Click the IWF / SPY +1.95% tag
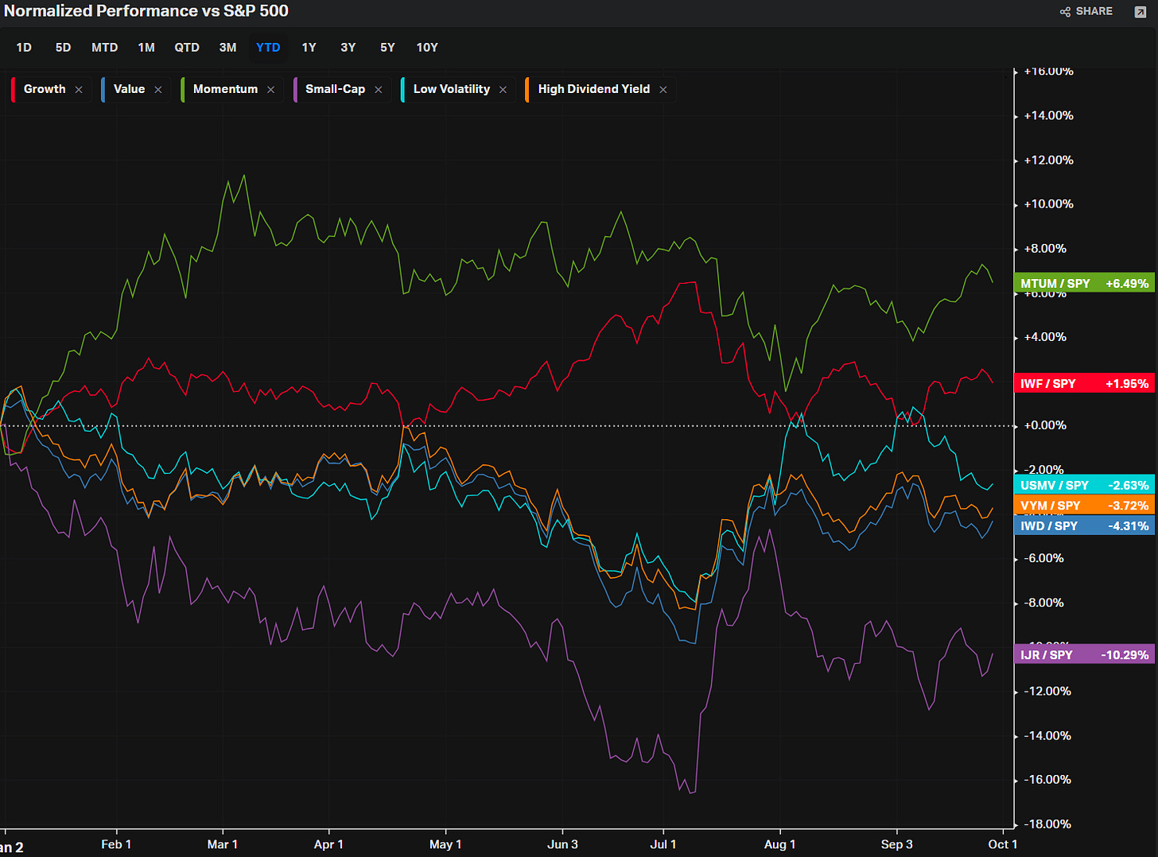The height and width of the screenshot is (857, 1158). [x=1084, y=383]
